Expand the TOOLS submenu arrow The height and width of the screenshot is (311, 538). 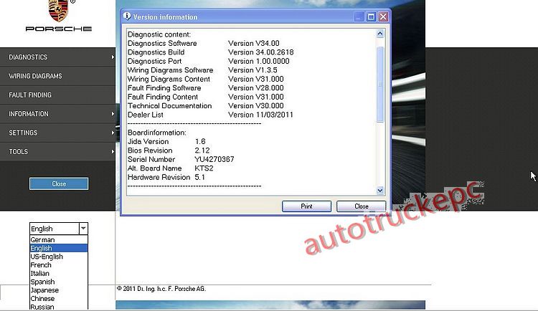pos(113,151)
